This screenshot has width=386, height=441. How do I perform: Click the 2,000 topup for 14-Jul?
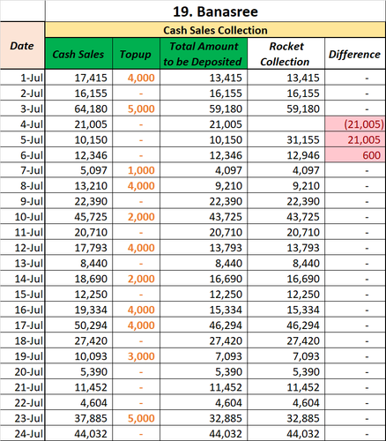point(136,279)
